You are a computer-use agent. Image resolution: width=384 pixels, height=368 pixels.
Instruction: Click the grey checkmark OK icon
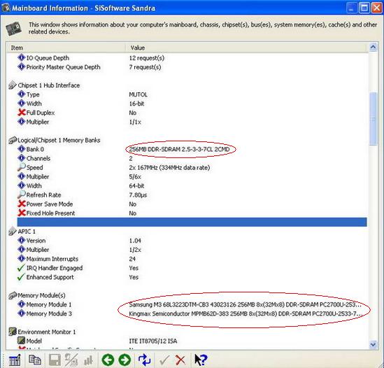[164, 360]
